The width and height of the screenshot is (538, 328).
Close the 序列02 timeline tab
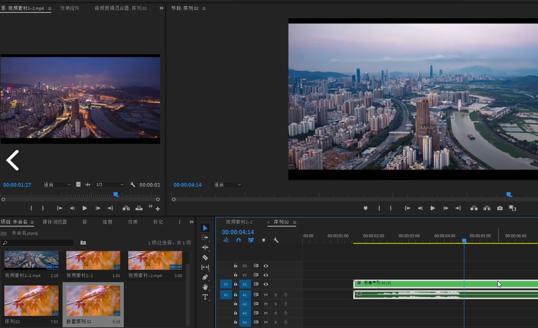pos(269,222)
